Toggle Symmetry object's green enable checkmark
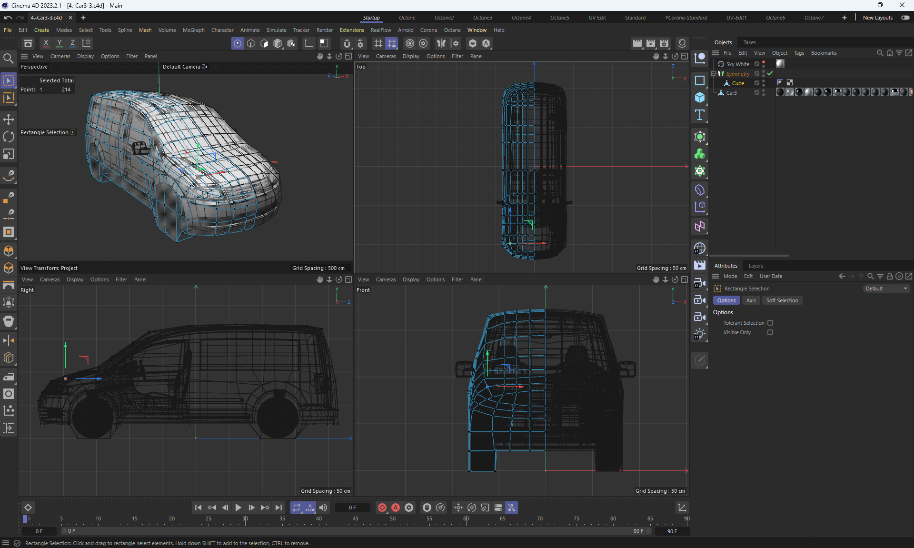This screenshot has height=548, width=914. pyautogui.click(x=770, y=74)
